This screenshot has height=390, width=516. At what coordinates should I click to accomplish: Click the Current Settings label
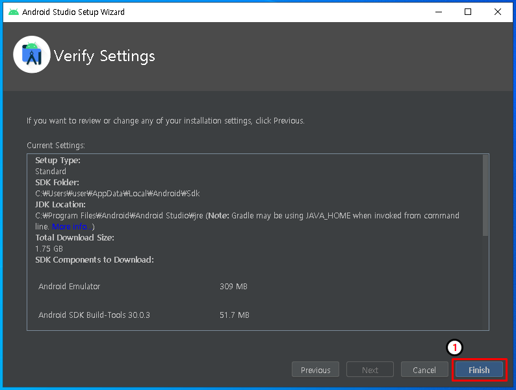[56, 145]
